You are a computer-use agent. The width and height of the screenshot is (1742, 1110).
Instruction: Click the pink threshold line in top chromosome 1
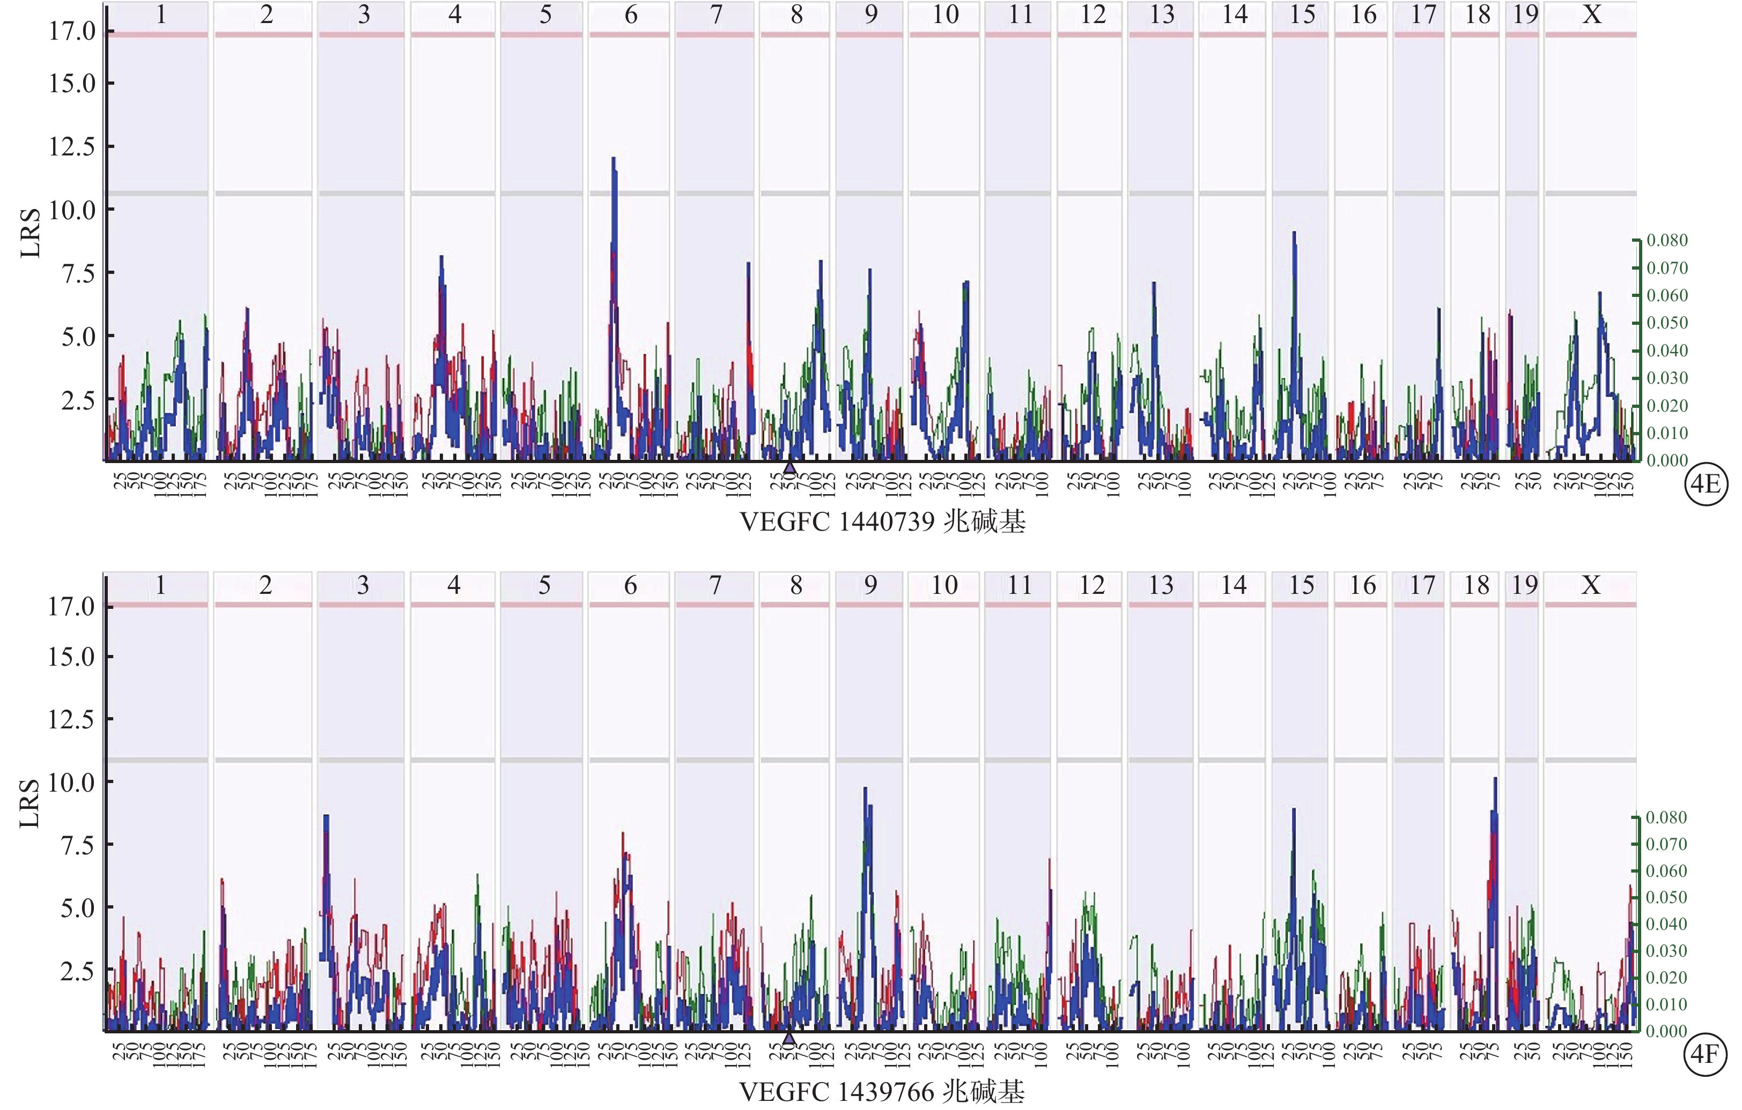click(158, 35)
